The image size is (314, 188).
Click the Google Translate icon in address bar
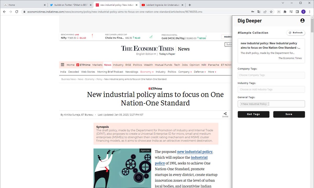click(259, 12)
